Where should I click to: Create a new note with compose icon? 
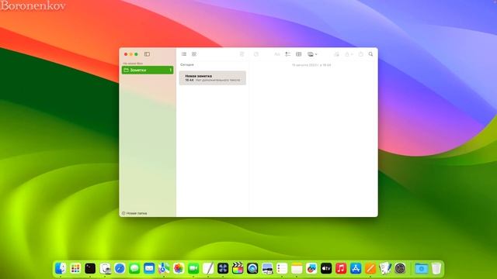point(256,54)
